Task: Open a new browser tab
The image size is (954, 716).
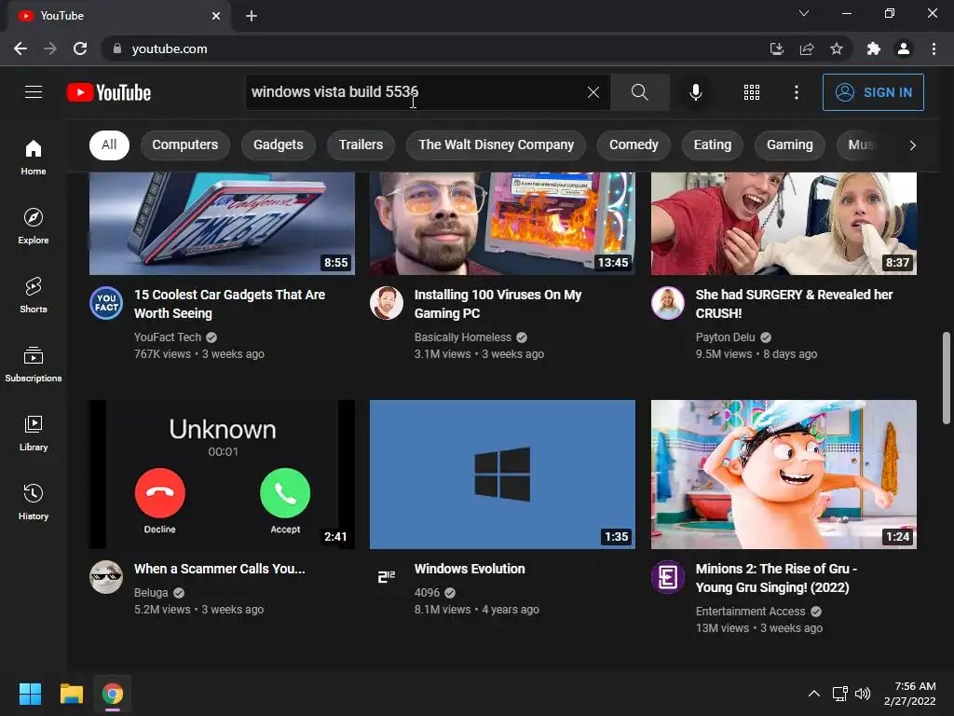Action: [x=252, y=16]
